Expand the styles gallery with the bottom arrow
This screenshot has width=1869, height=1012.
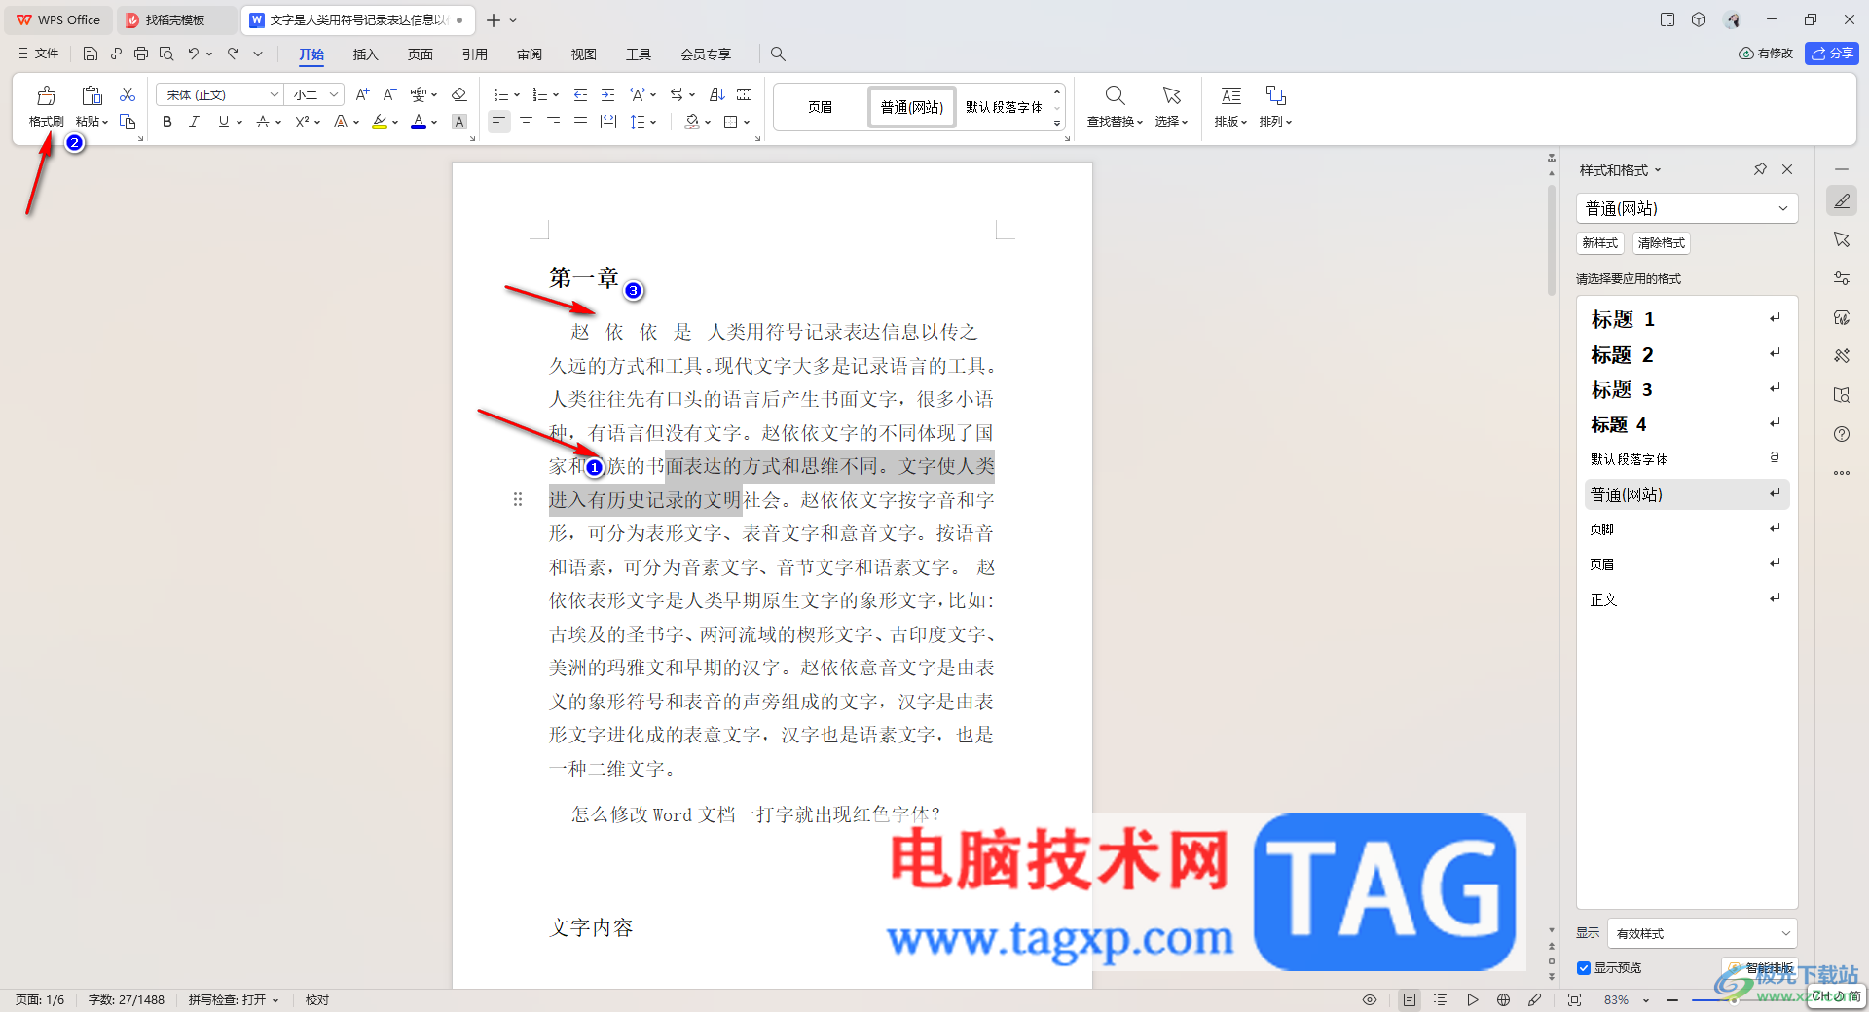pyautogui.click(x=1057, y=124)
